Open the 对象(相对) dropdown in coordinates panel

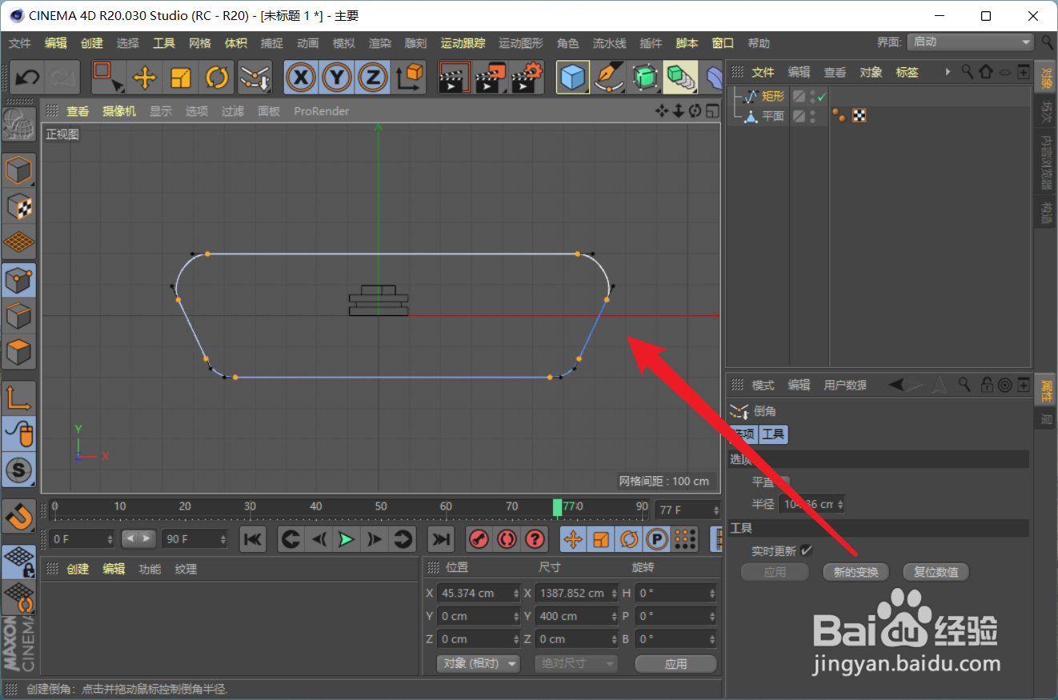tap(478, 664)
